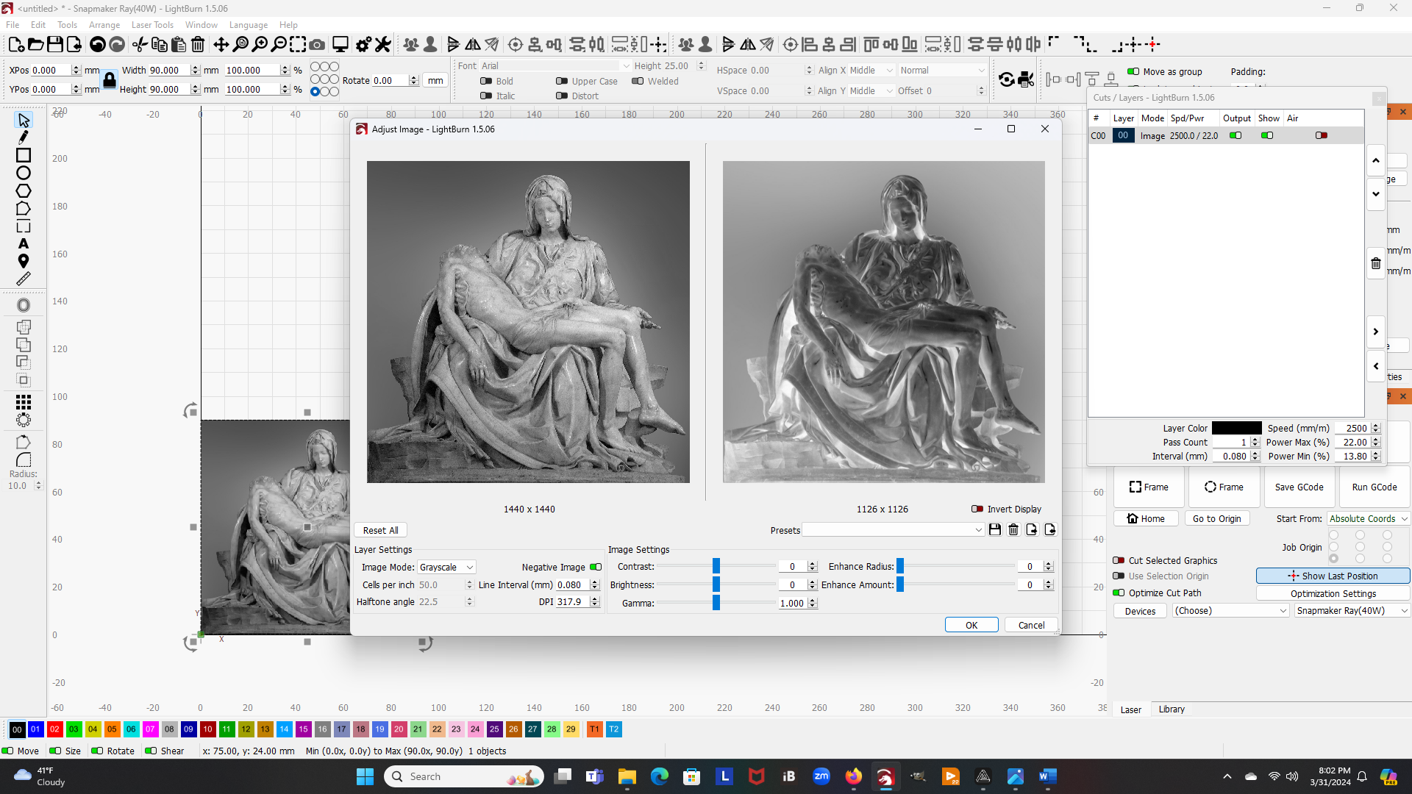Open the Start From Absolute Coords dropdown
This screenshot has height=794, width=1412.
point(1368,518)
